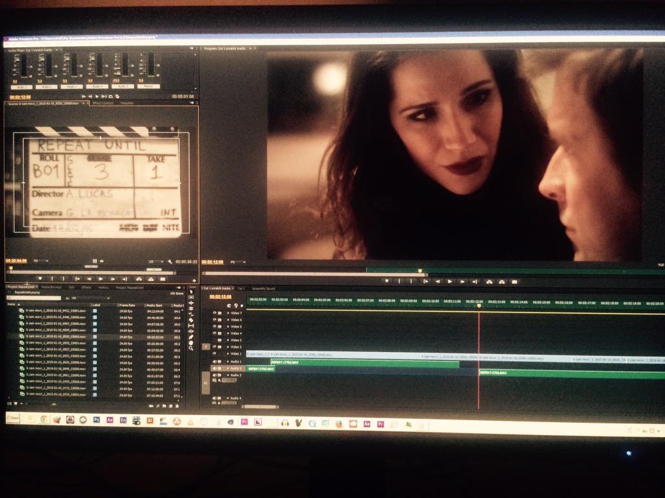The height and width of the screenshot is (498, 665).
Task: Click Extract button in Program monitor
Action: point(502,282)
